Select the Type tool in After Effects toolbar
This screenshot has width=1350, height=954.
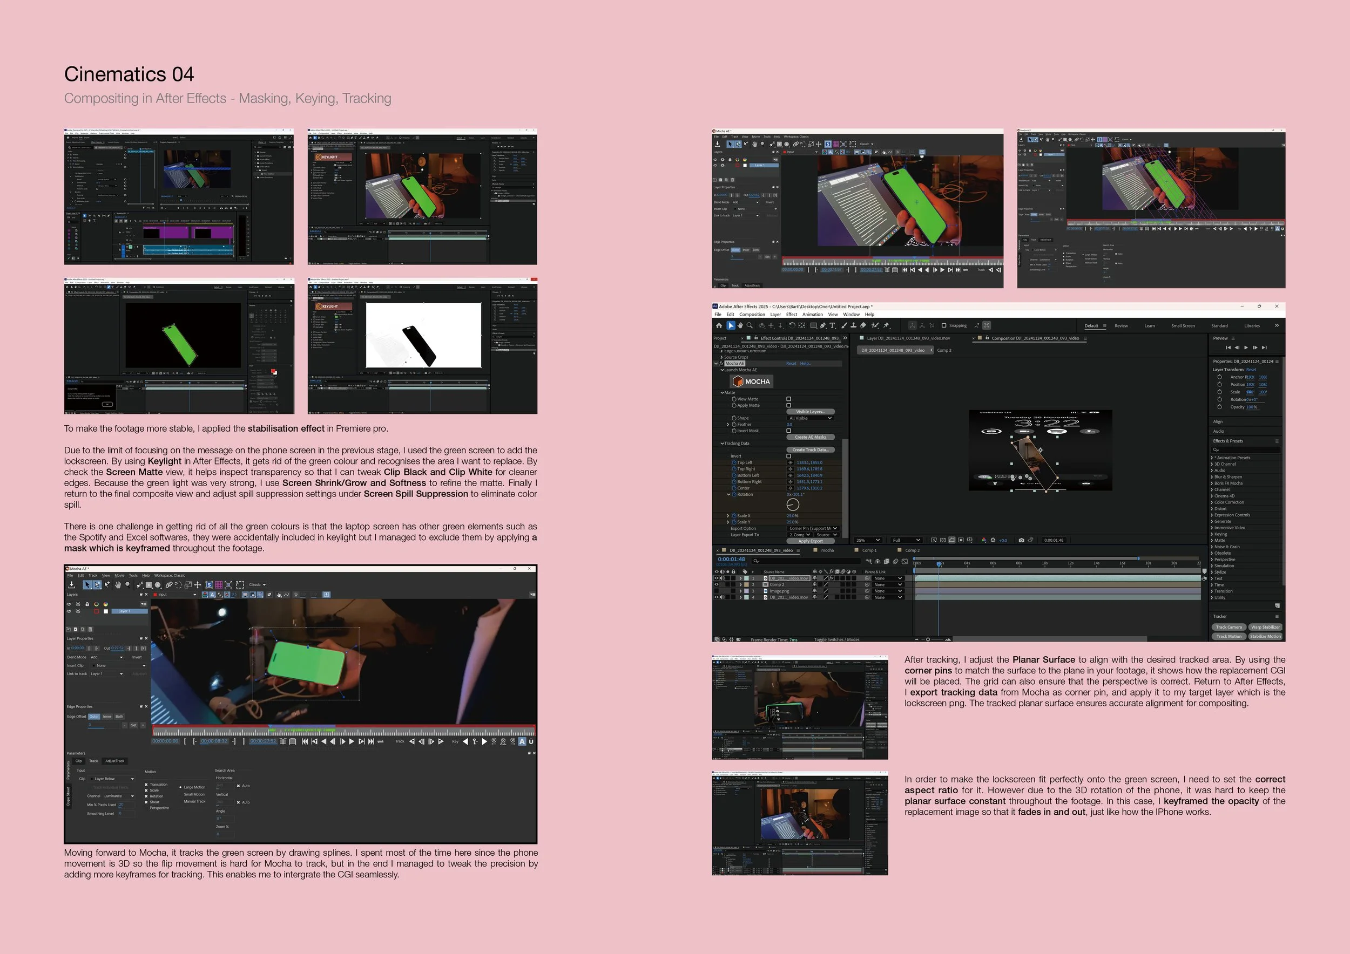point(832,325)
